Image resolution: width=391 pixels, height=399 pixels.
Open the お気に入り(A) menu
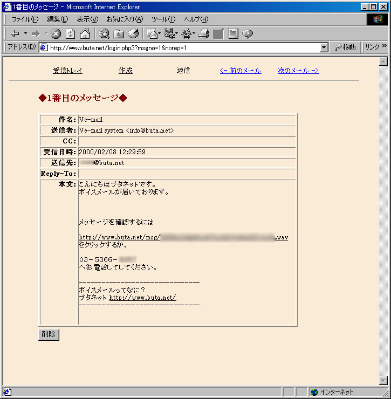pos(125,19)
